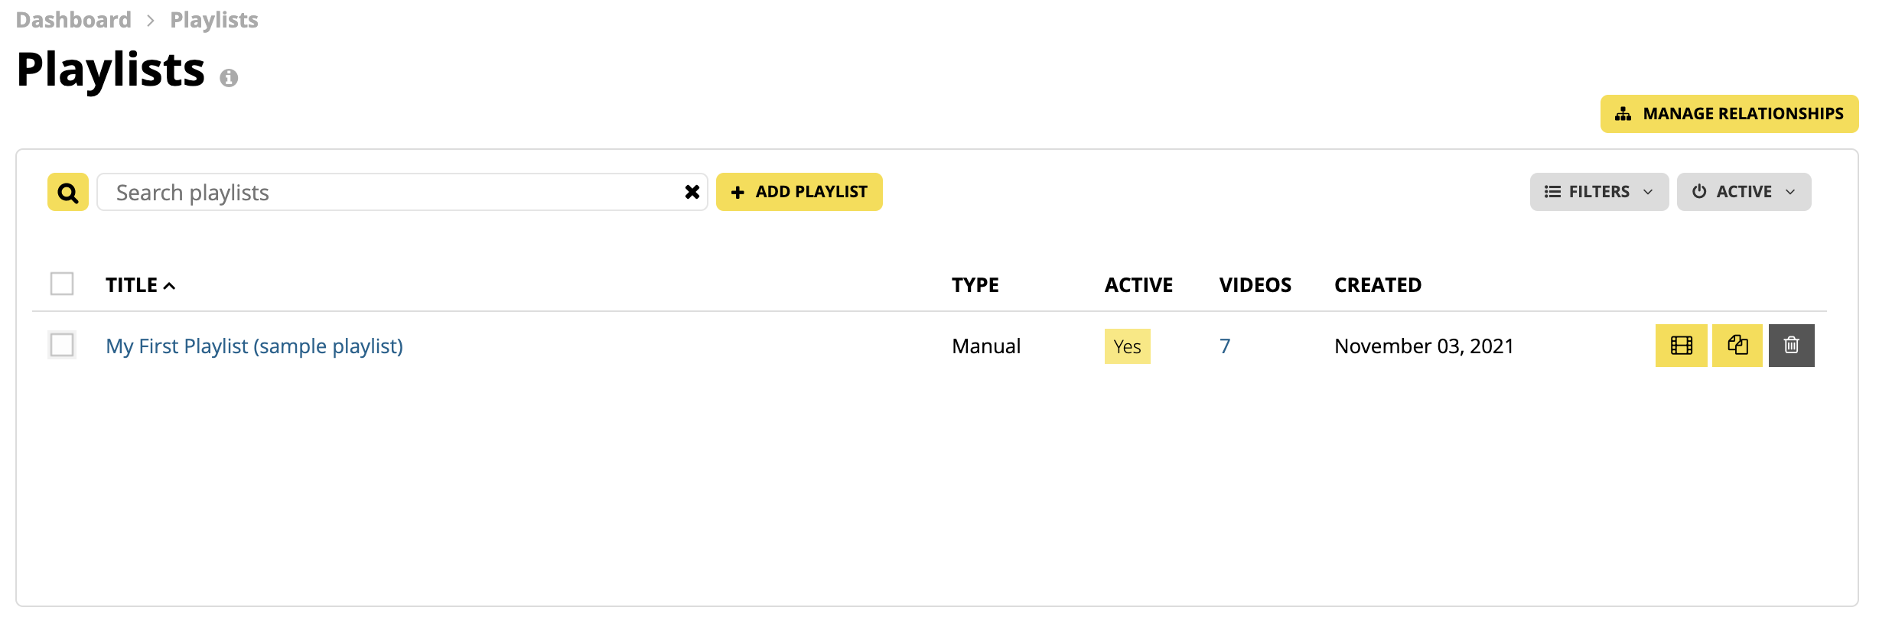Focus the Search playlists input field
Viewport: 1879px width, 630px height.
tap(390, 192)
